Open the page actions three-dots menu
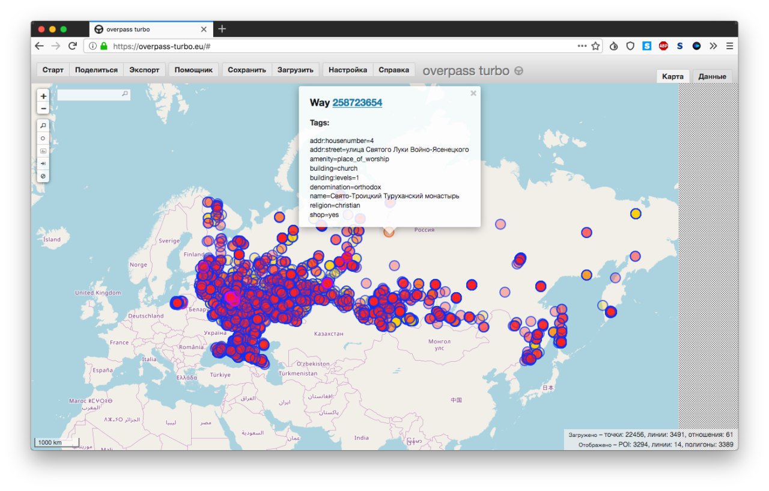The width and height of the screenshot is (769, 491). pyautogui.click(x=582, y=46)
